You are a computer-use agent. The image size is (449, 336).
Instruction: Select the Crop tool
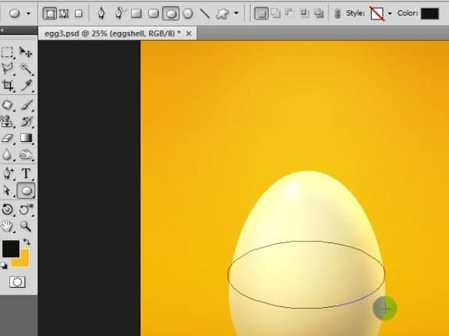[x=8, y=86]
